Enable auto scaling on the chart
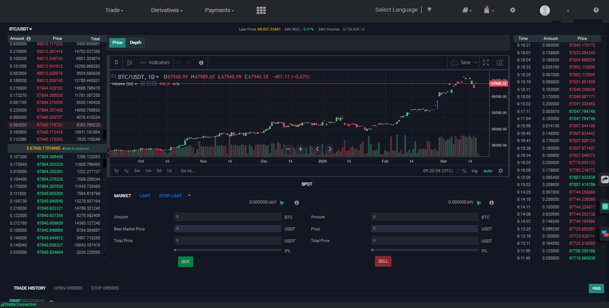The height and width of the screenshot is (308, 609). (x=488, y=170)
